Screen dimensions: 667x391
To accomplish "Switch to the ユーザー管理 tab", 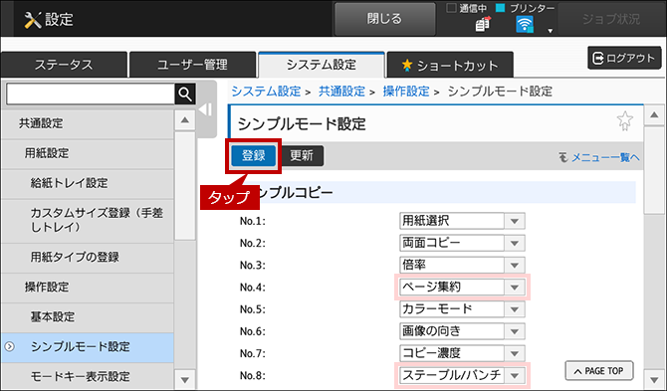I will [192, 65].
